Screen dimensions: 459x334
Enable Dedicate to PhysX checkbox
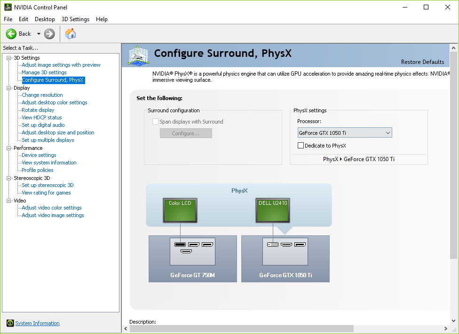coord(301,145)
